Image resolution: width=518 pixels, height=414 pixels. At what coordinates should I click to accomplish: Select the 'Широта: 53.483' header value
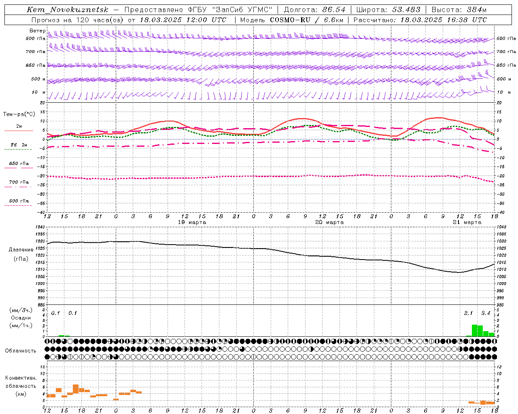pos(388,10)
